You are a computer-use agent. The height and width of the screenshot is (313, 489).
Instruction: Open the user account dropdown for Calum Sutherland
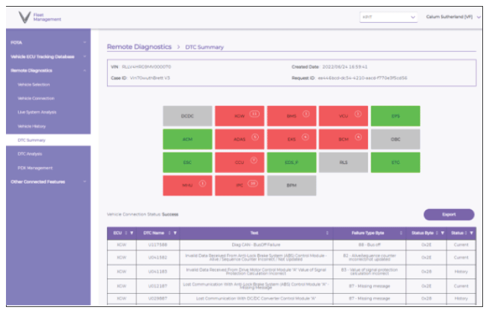(x=478, y=17)
